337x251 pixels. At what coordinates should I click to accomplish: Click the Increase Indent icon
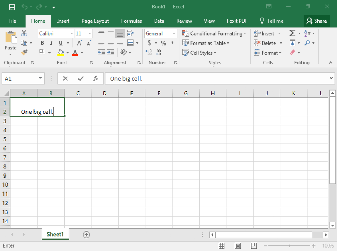click(x=111, y=53)
